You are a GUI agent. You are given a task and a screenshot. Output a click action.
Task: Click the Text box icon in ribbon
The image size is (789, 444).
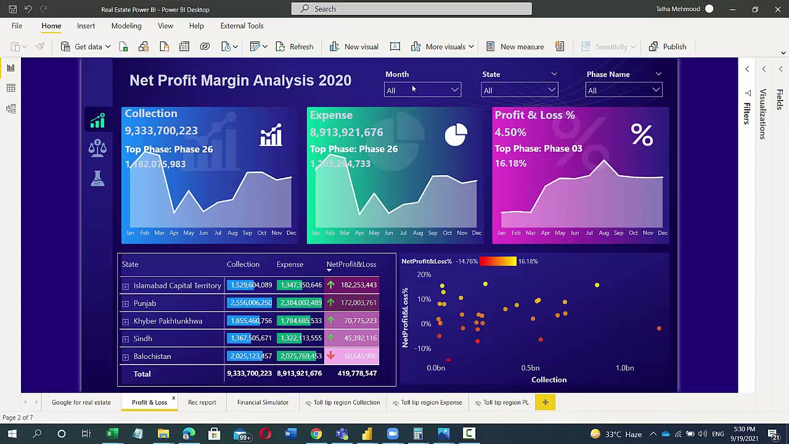pyautogui.click(x=395, y=47)
